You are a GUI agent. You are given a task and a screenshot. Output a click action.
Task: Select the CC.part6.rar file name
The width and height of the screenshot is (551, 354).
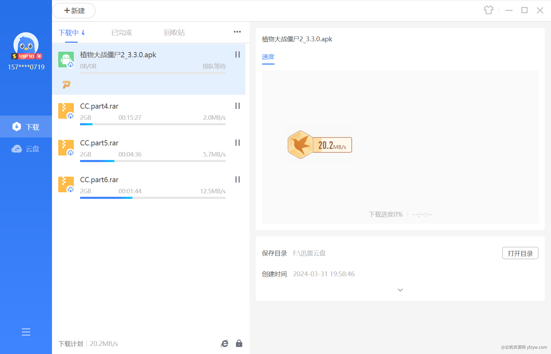tap(99, 180)
